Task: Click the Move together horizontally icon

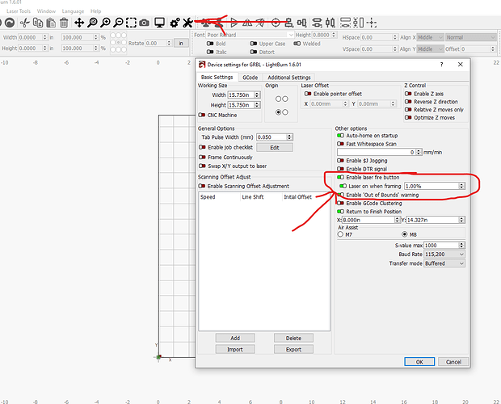Action: (345, 23)
